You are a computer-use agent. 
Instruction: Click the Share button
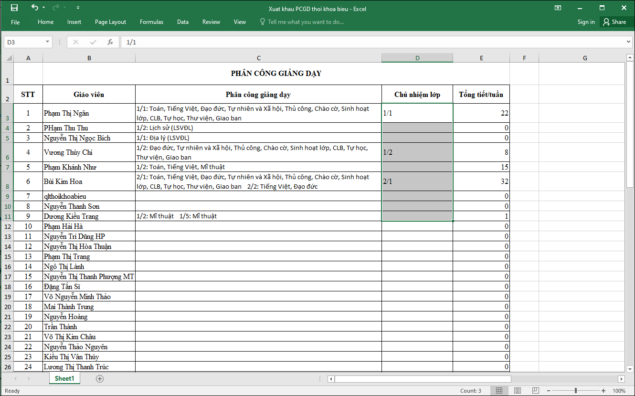[x=614, y=22]
